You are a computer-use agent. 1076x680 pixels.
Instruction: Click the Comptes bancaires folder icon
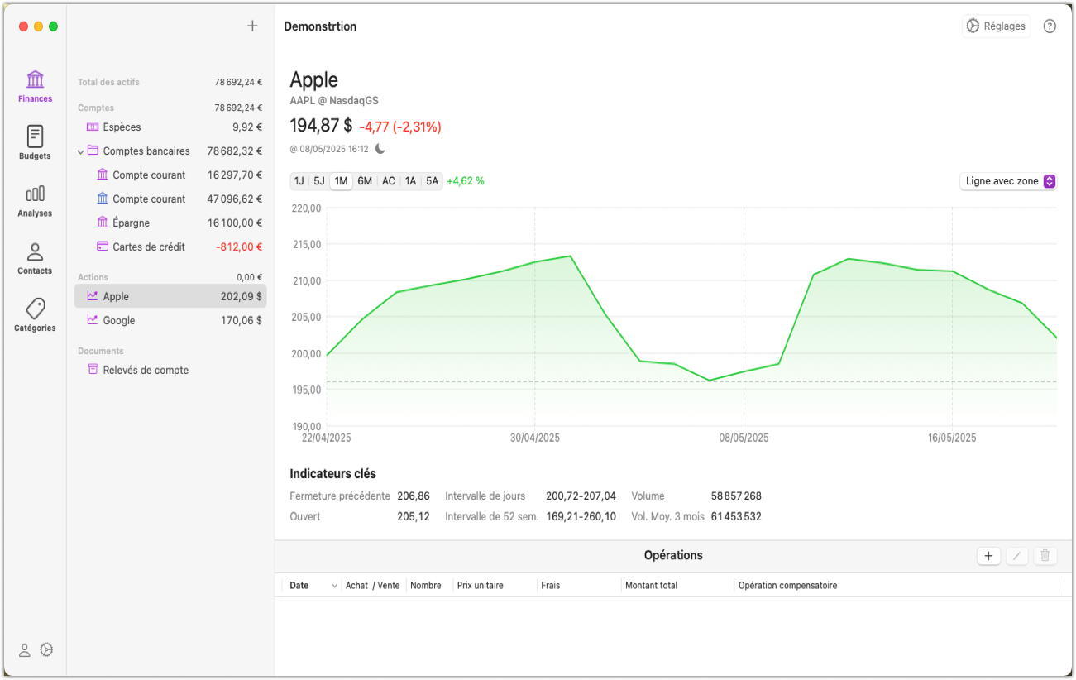[x=93, y=151]
